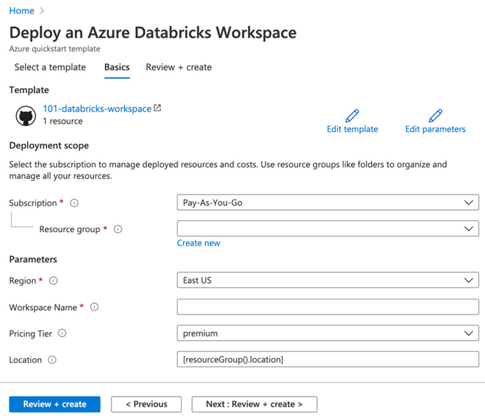Click the 'Template' section heading
The height and width of the screenshot is (416, 485).
(29, 90)
